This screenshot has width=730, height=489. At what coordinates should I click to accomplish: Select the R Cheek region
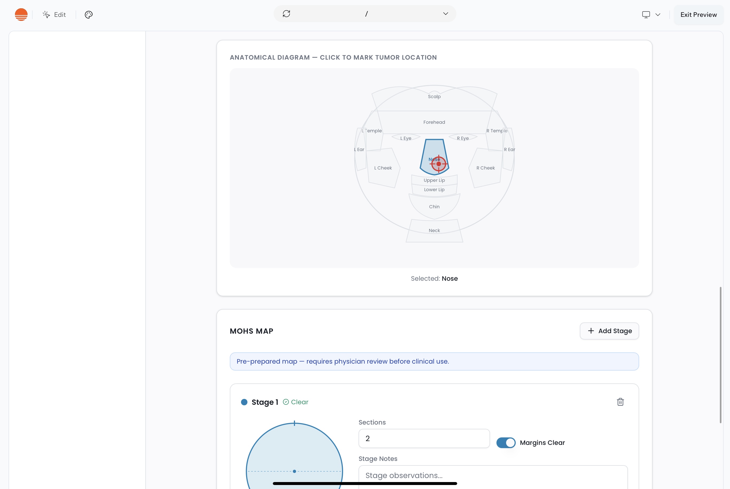(485, 168)
